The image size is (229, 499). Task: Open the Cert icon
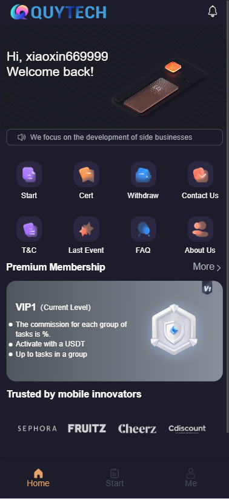point(86,174)
